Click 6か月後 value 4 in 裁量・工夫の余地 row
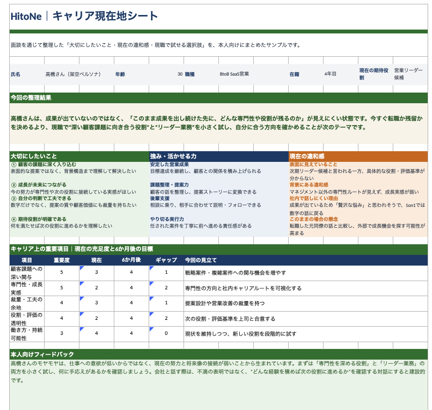The image size is (432, 410). [x=131, y=303]
